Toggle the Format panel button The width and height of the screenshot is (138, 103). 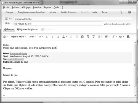coord(9,29)
